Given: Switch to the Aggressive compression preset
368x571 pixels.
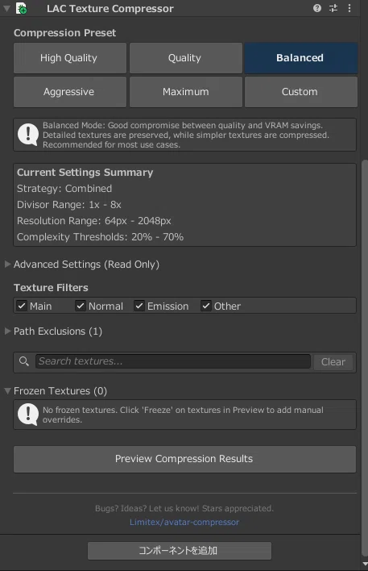Looking at the screenshot, I should pos(70,92).
